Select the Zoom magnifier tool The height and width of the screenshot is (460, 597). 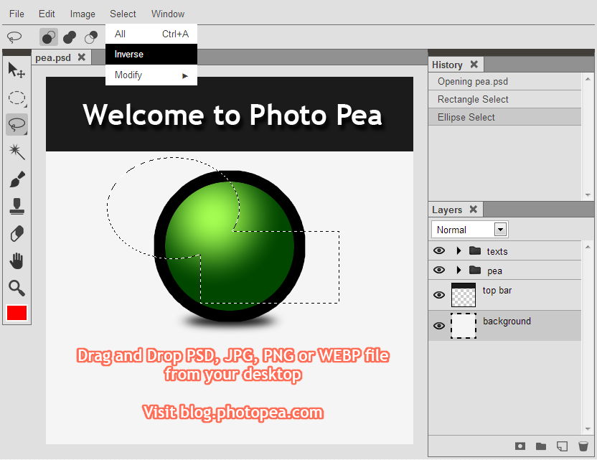tap(17, 288)
